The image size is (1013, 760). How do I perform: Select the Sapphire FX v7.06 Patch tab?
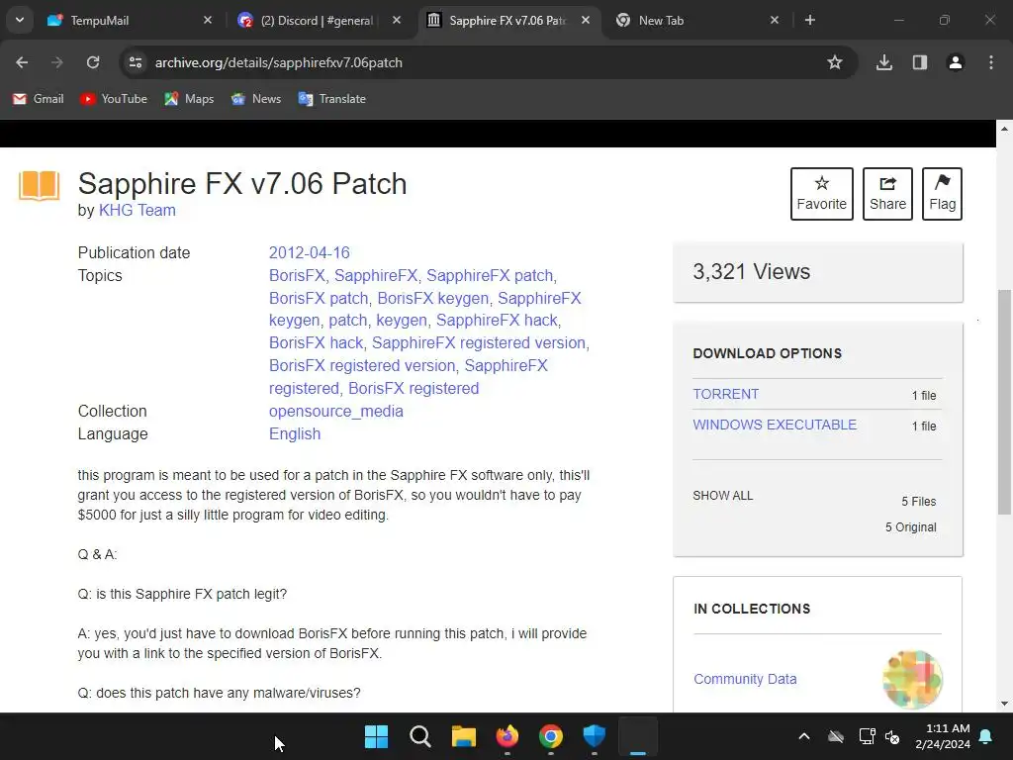click(509, 20)
